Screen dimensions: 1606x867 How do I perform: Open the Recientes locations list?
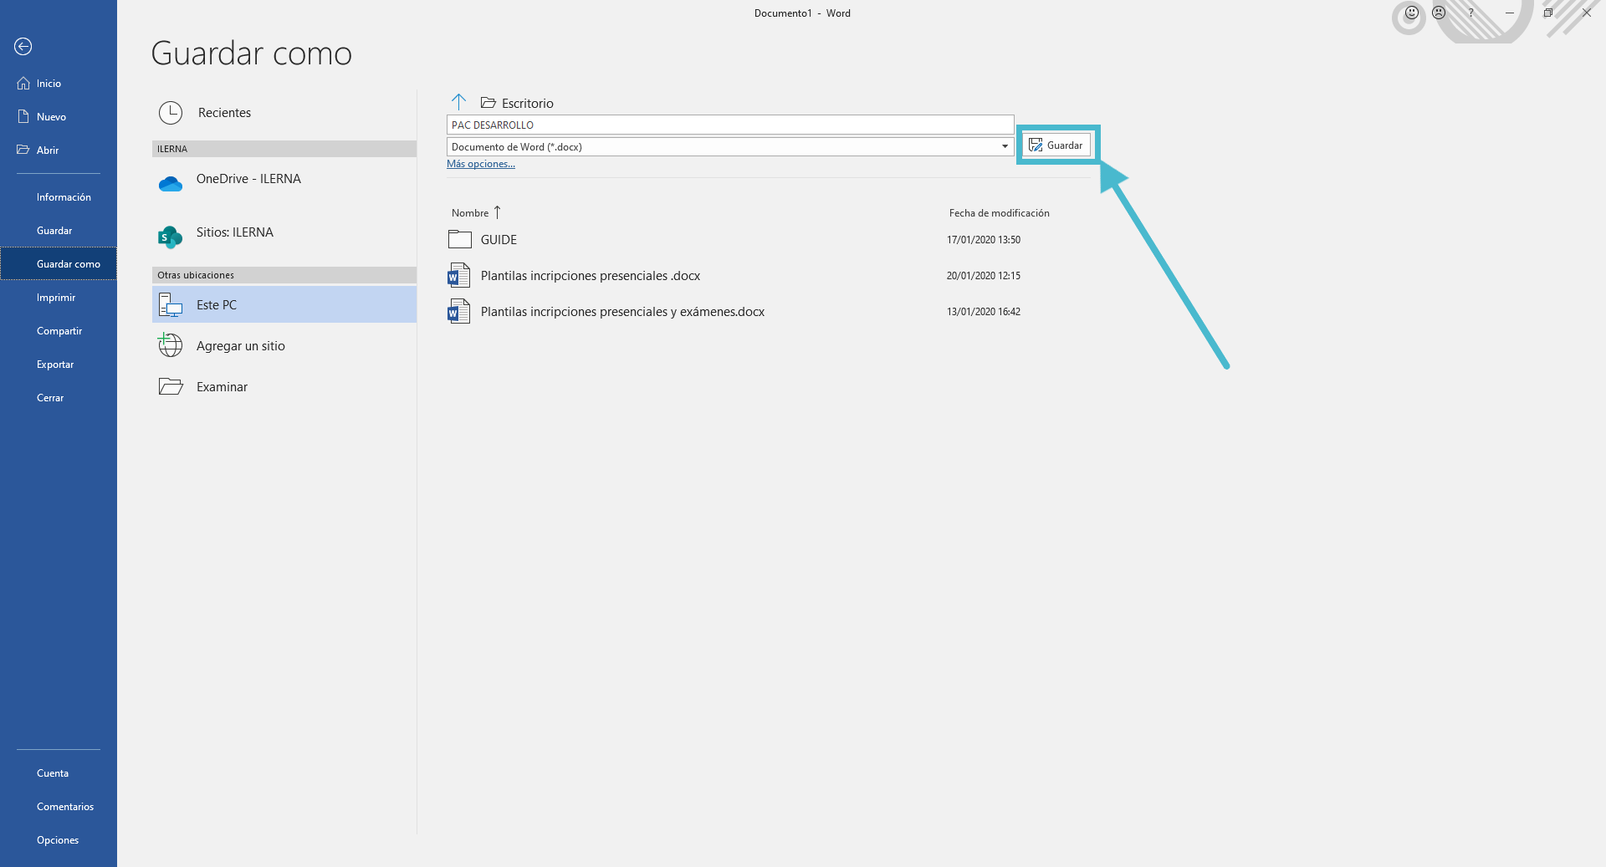pyautogui.click(x=284, y=113)
